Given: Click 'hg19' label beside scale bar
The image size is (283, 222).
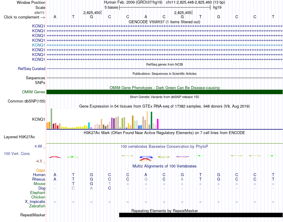Looking at the screenshot, I should (217, 7).
